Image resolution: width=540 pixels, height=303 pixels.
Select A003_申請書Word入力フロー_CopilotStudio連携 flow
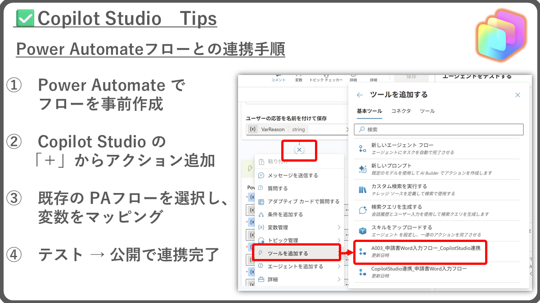[x=425, y=251]
